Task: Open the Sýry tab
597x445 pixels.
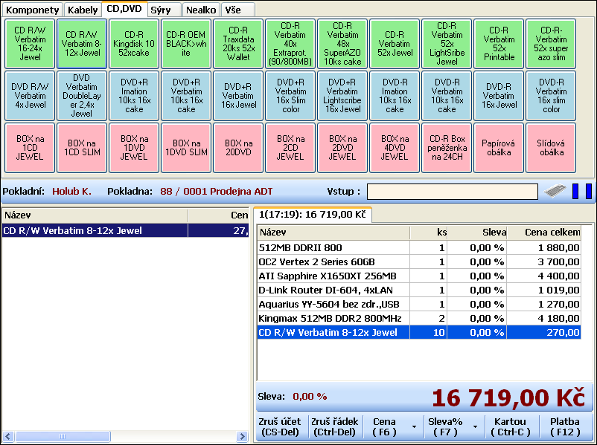Action: click(164, 10)
